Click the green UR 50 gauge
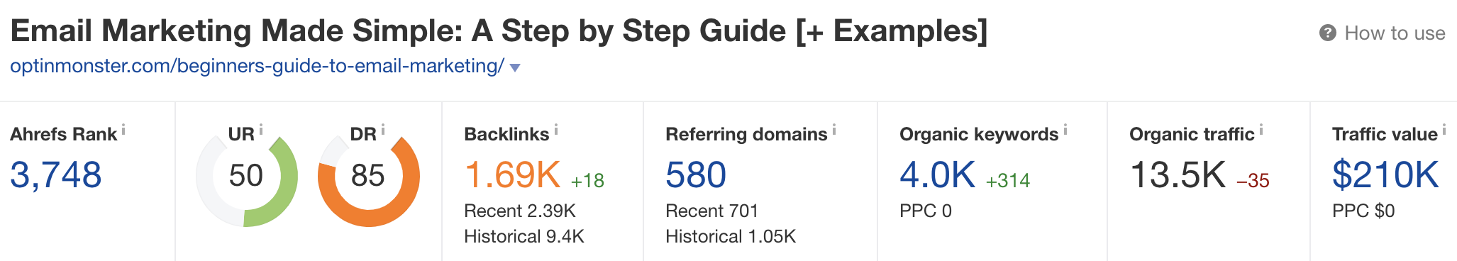 246,176
